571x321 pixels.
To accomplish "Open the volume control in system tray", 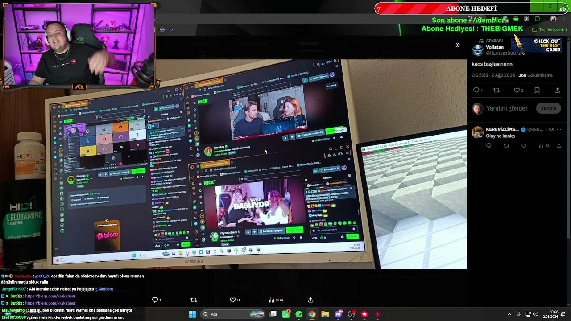I will (x=535, y=314).
